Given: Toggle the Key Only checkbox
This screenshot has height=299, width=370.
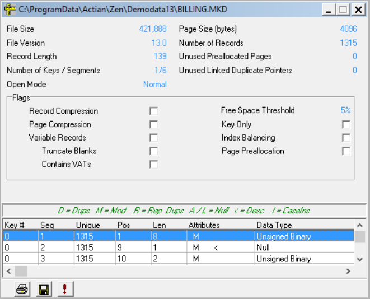Looking at the screenshot, I should (x=346, y=124).
